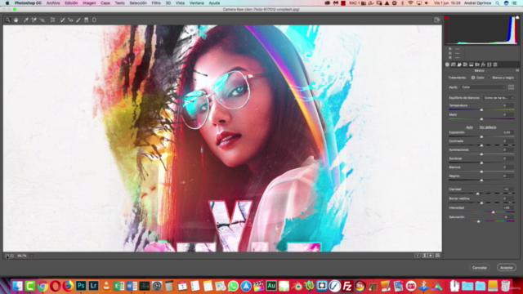
Task: Select the Color Sampler tool
Action: (x=34, y=20)
